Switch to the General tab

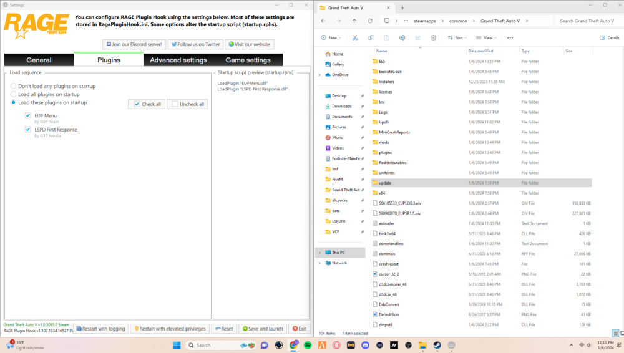(x=39, y=60)
